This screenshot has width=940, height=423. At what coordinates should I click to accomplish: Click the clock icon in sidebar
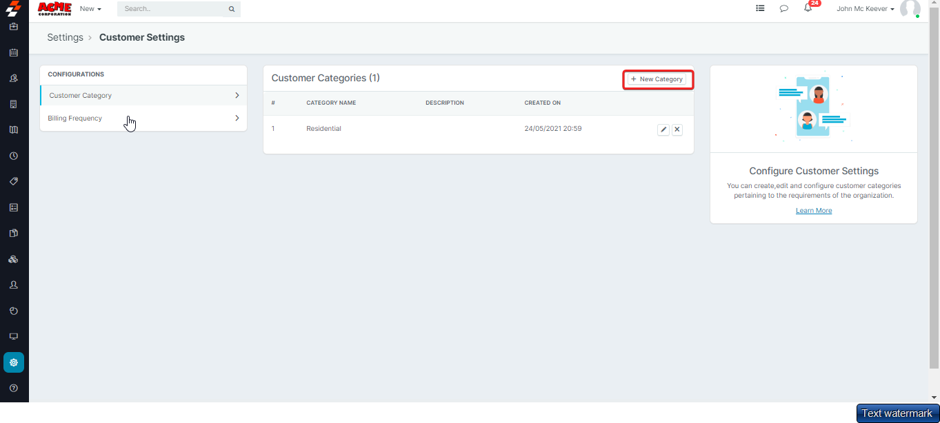point(14,156)
